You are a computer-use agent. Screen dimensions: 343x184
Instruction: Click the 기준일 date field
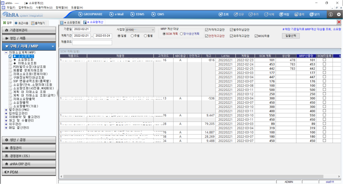tap(81, 29)
